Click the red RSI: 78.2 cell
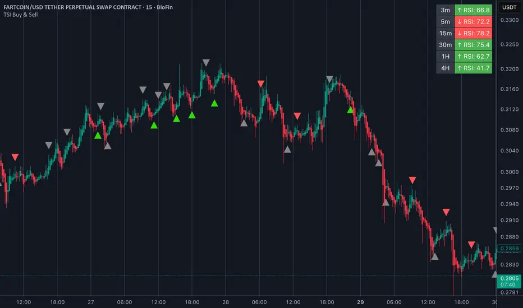The image size is (523, 308). point(473,33)
